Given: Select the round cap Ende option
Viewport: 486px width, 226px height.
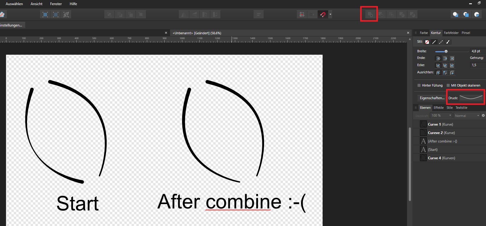Looking at the screenshot, I should point(438,58).
